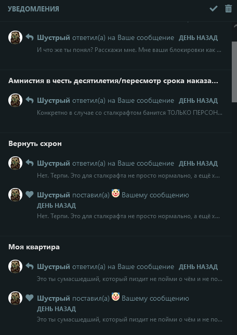
Task: Mark all notifications as read checkmark
Action: [213, 9]
